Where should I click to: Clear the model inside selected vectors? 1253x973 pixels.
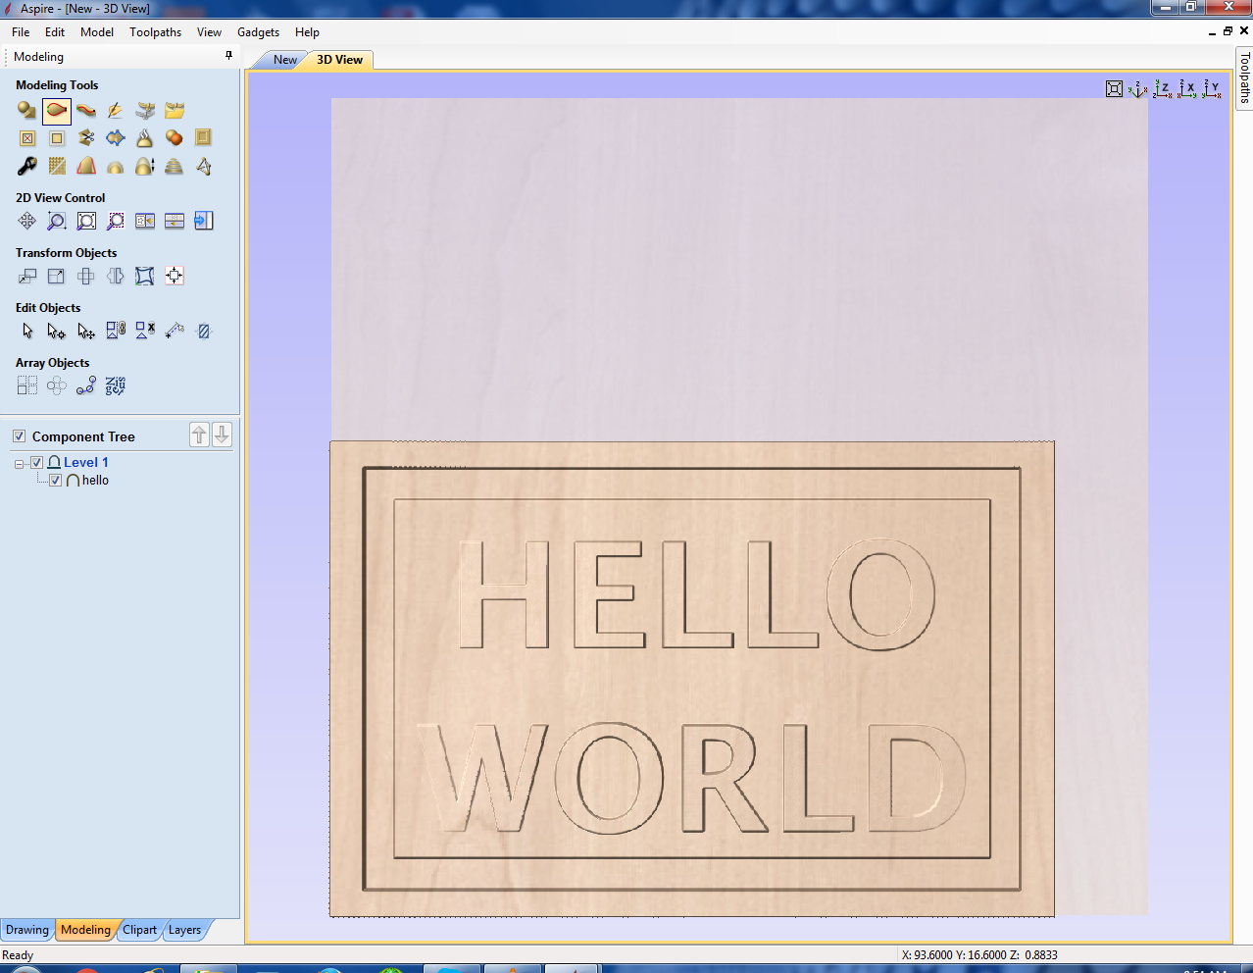point(27,138)
